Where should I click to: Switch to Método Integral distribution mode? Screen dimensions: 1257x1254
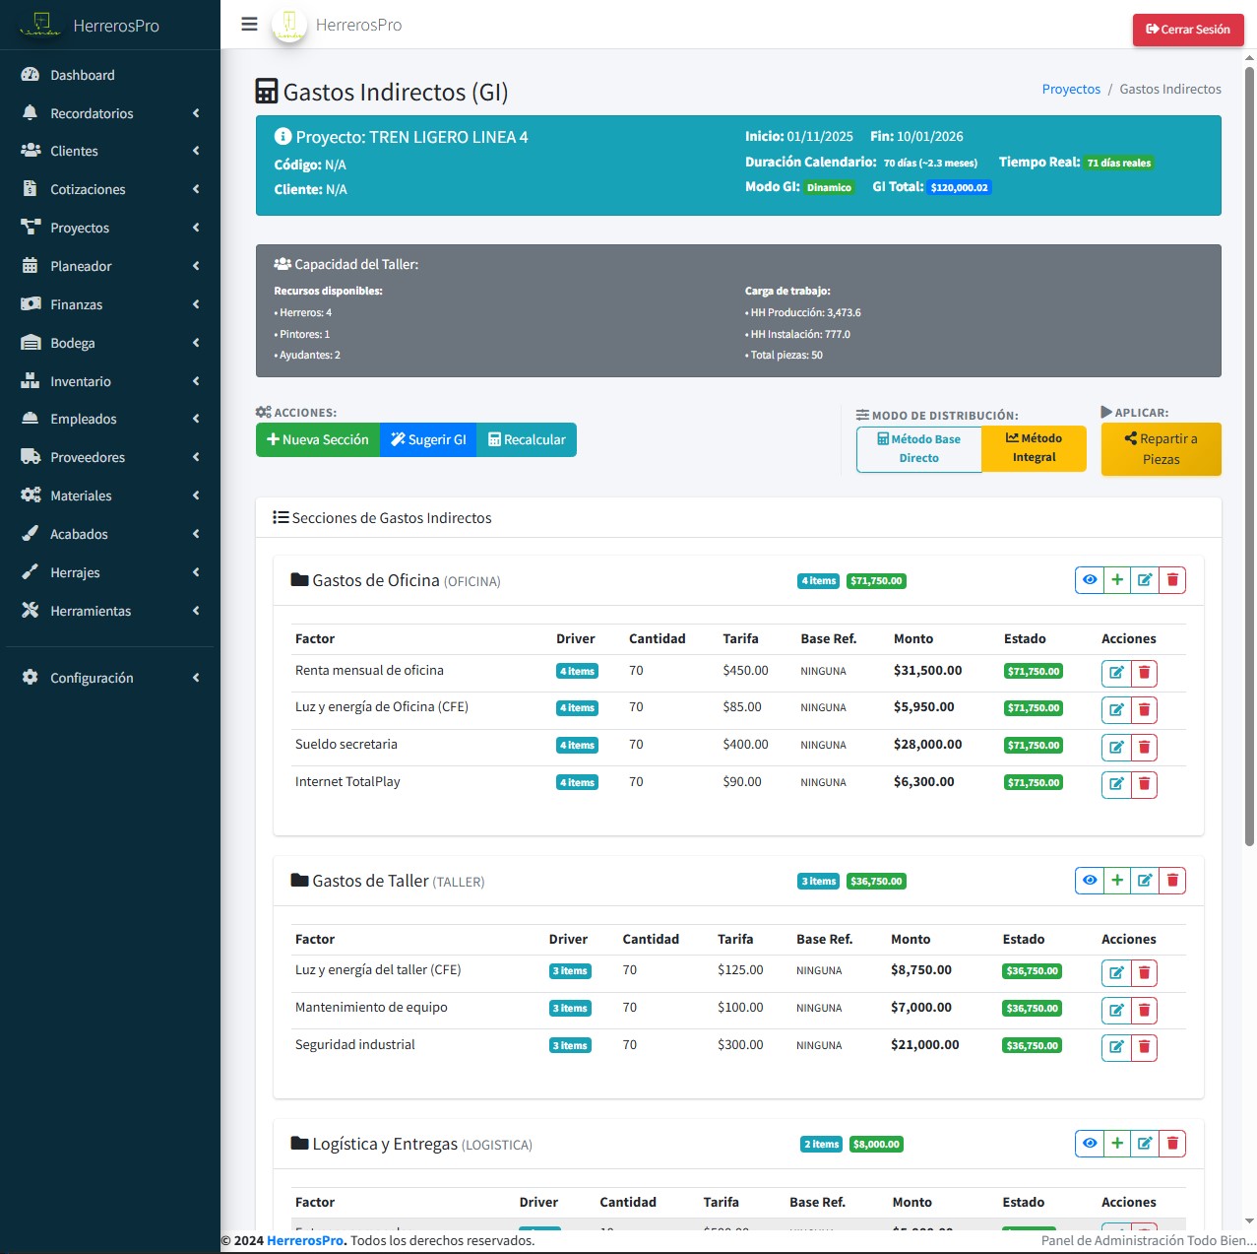(1034, 448)
